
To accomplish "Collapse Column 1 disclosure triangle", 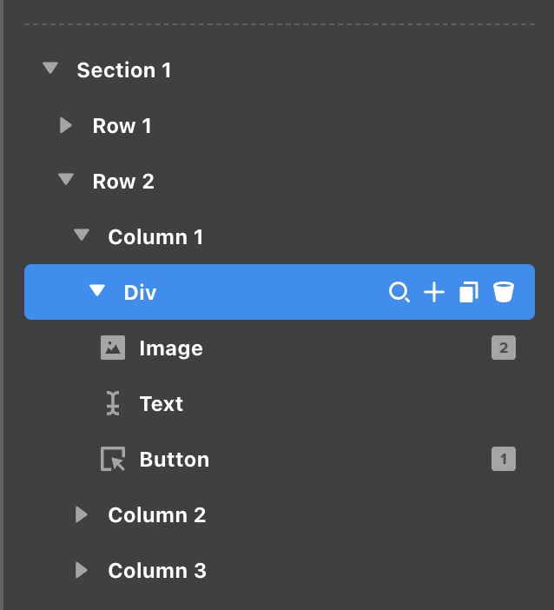I will tap(82, 235).
